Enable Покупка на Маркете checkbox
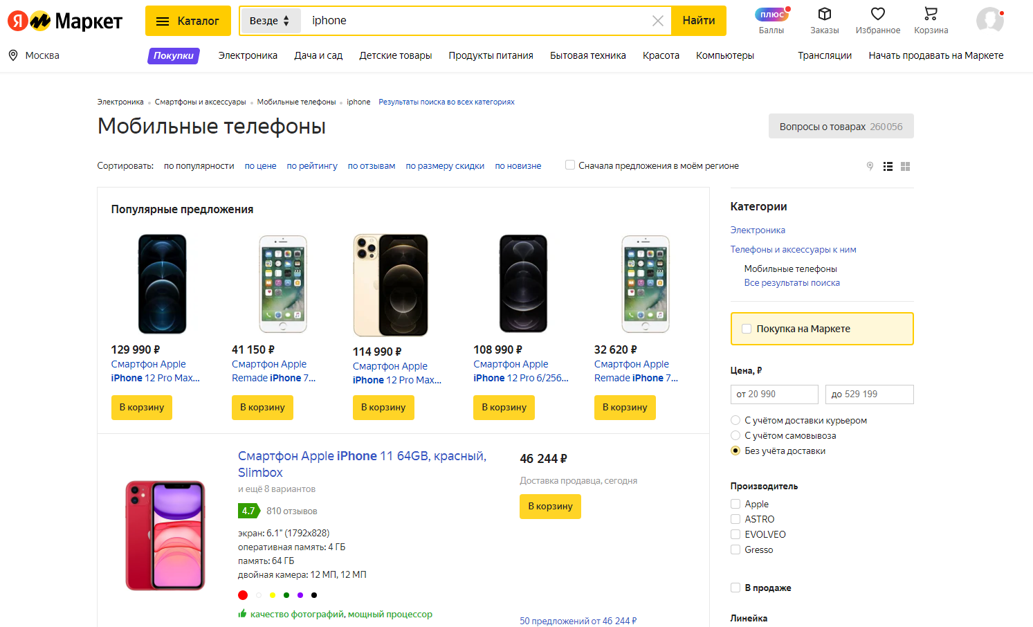Screen dimensions: 1033x627 pos(747,329)
